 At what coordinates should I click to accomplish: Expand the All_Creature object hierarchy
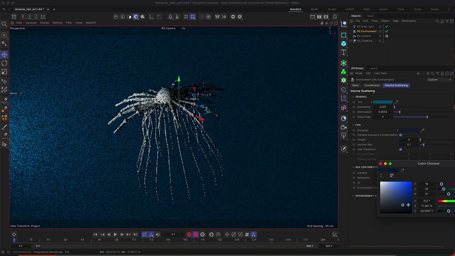click(351, 41)
